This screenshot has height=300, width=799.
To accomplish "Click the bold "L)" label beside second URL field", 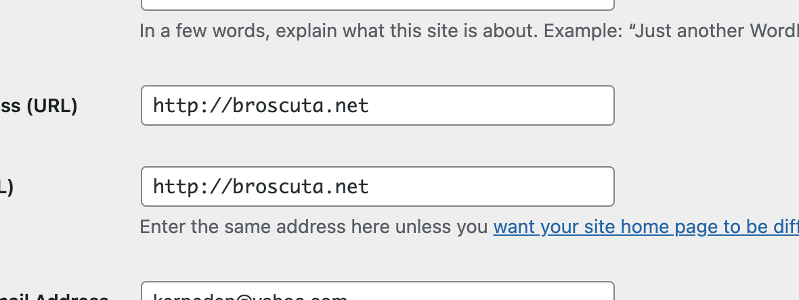I will coord(7,187).
